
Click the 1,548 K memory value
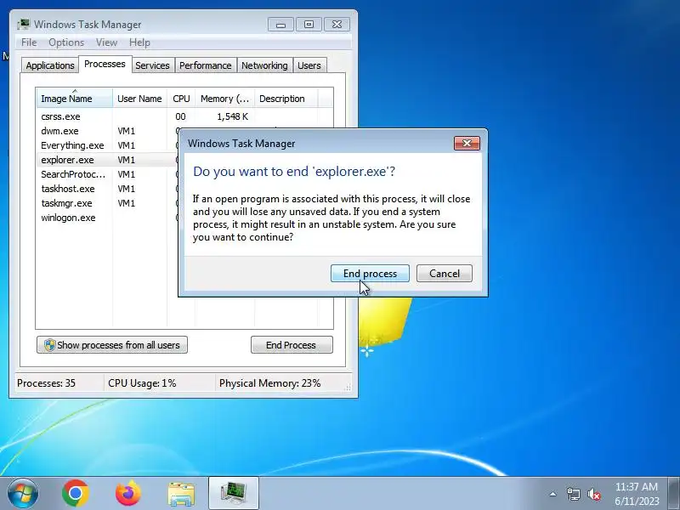(x=232, y=116)
